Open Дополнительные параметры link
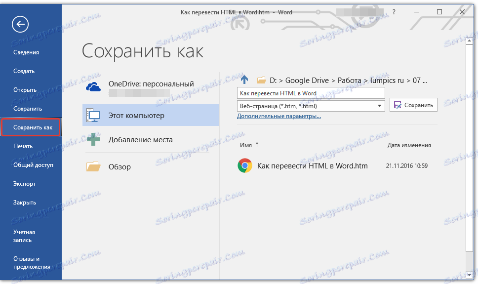 click(x=279, y=116)
